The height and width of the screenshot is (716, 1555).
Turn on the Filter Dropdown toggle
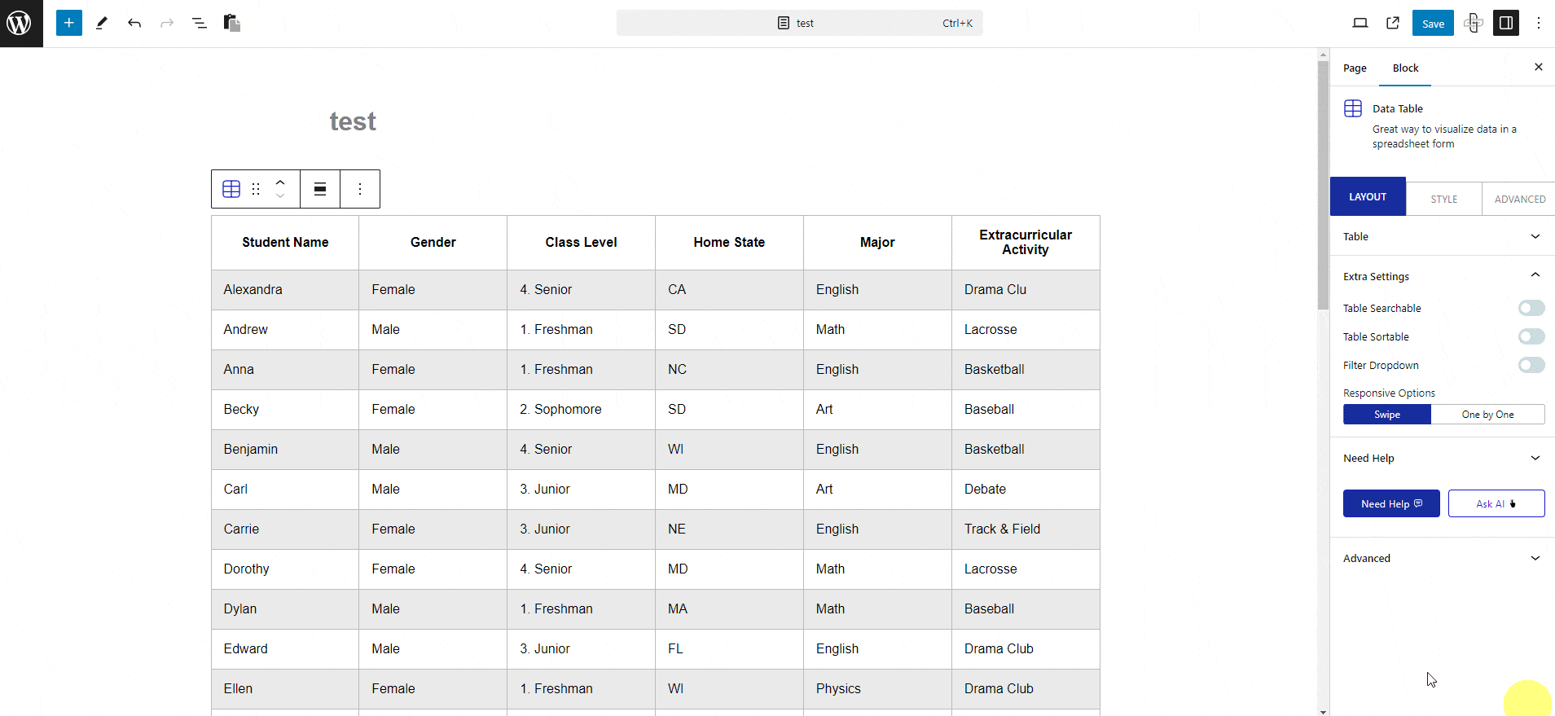[x=1531, y=365]
